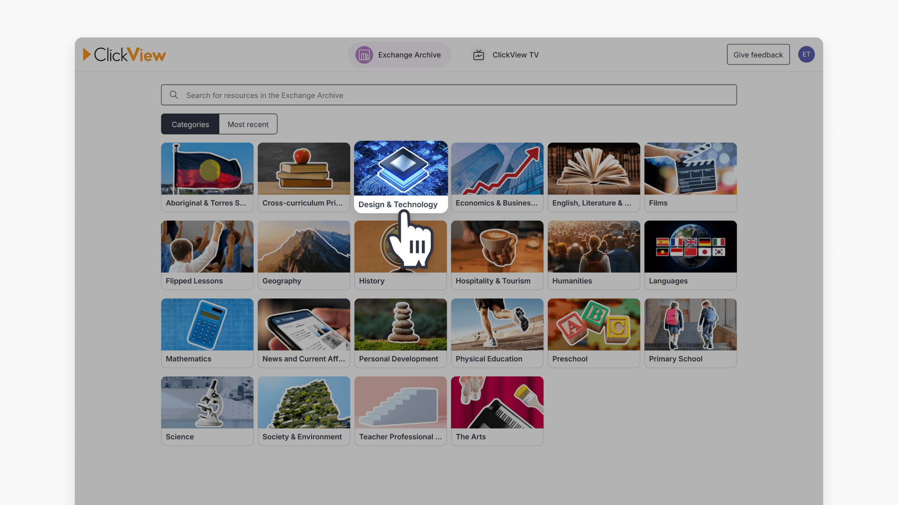The width and height of the screenshot is (898, 505).
Task: Open the Preschool category
Action: point(594,332)
